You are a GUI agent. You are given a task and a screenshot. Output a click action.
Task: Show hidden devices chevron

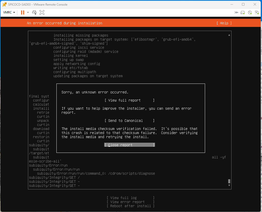tap(236, 12)
